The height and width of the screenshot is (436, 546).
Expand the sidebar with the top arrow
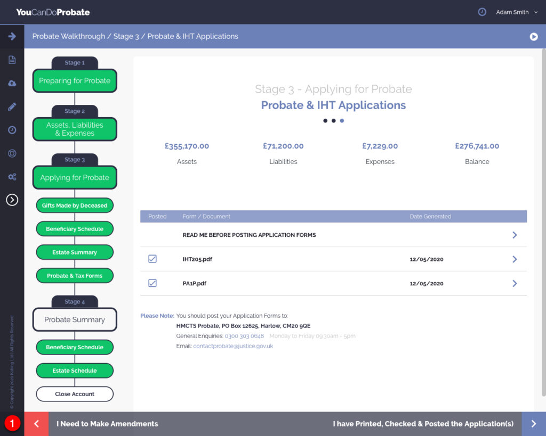point(12,36)
